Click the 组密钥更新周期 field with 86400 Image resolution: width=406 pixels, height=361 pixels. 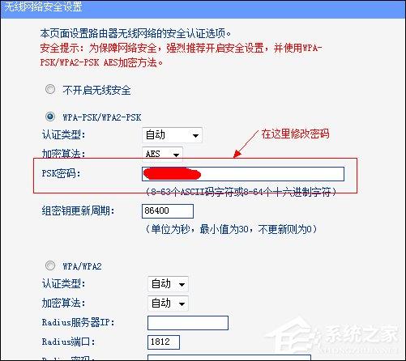(x=168, y=211)
